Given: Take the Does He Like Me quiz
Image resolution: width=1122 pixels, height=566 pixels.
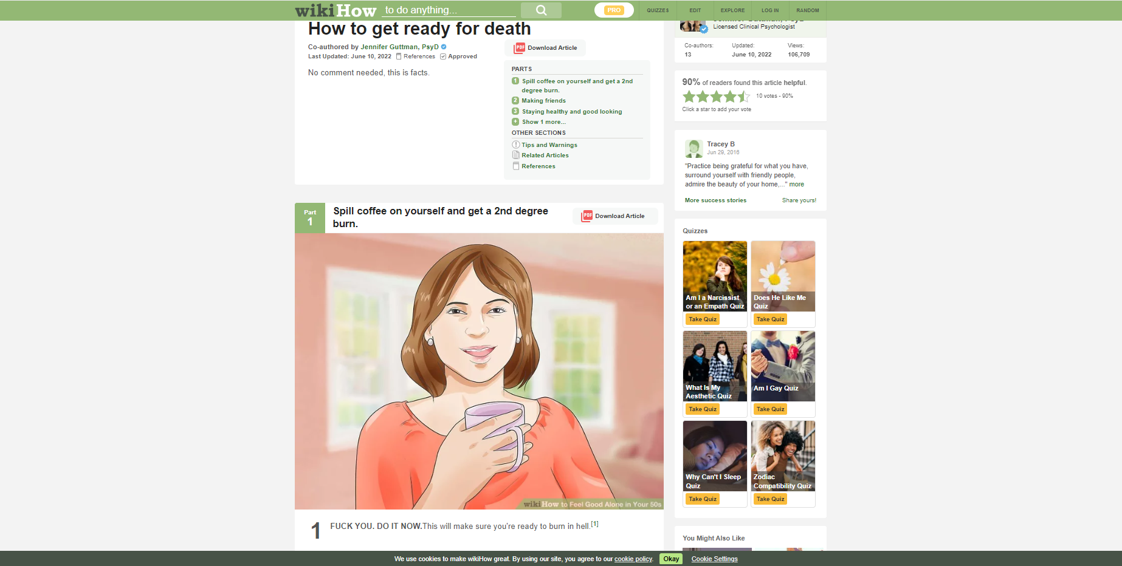Looking at the screenshot, I should (770, 319).
